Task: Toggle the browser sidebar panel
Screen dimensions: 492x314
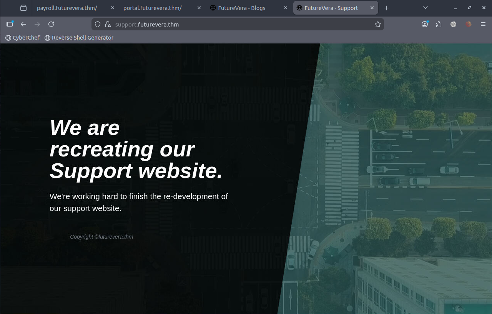Action: pyautogui.click(x=10, y=24)
